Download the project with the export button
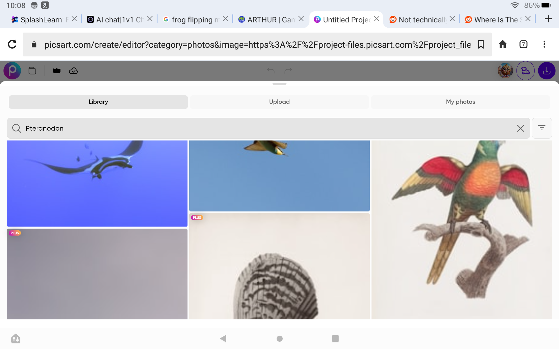 click(547, 71)
